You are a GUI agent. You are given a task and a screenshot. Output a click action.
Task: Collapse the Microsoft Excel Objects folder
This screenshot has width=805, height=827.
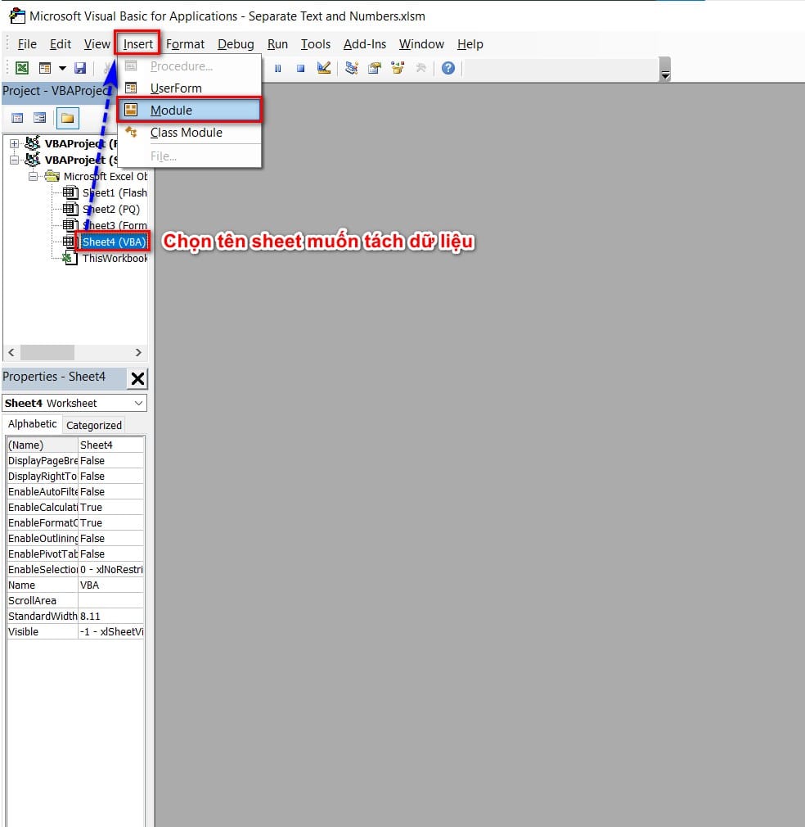[x=33, y=176]
